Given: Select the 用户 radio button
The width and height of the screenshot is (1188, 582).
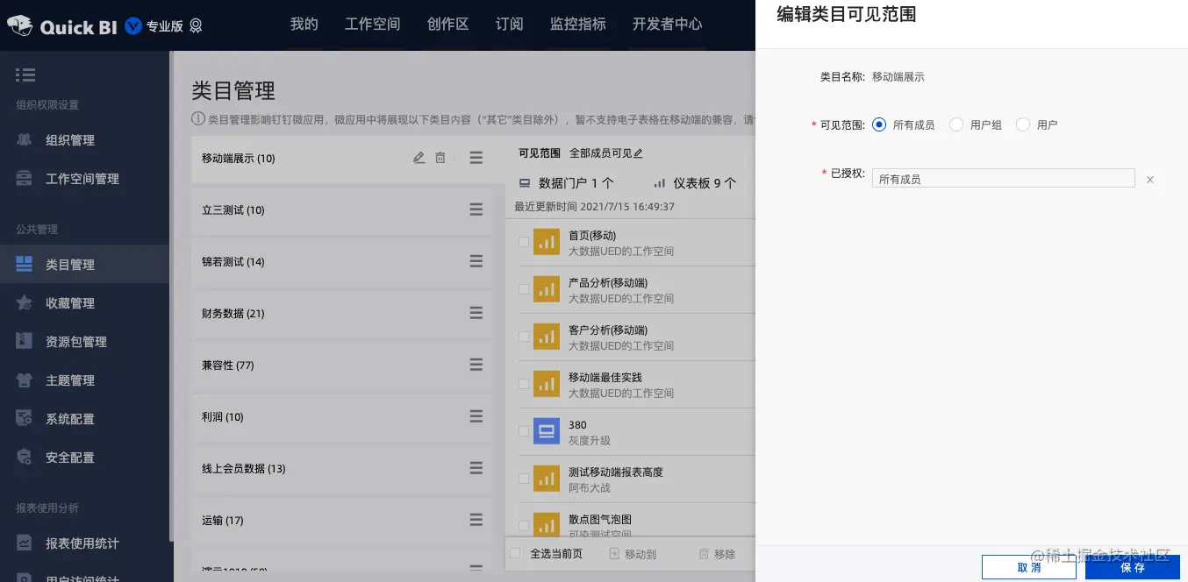Looking at the screenshot, I should [1023, 124].
